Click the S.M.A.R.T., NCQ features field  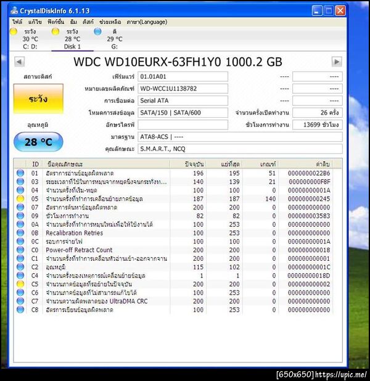240,149
